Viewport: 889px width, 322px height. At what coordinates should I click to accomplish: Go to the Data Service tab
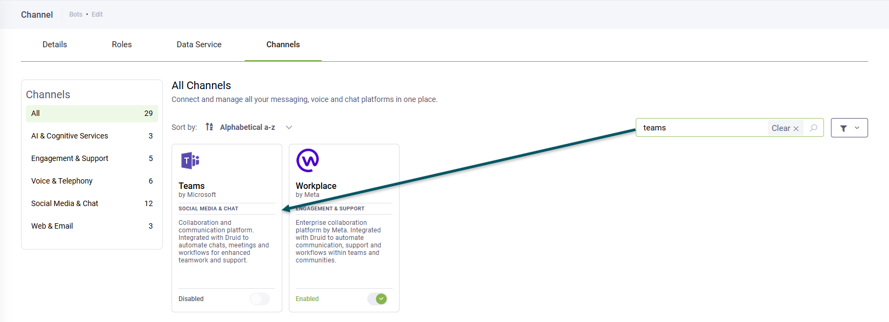(199, 45)
